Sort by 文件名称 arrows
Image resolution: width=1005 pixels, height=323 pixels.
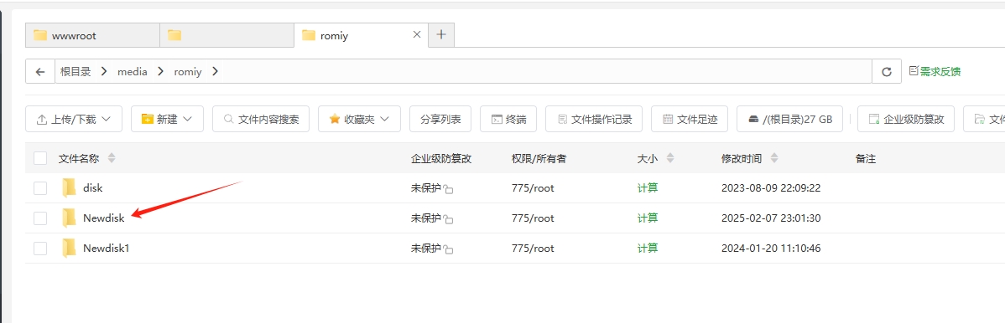pos(112,158)
